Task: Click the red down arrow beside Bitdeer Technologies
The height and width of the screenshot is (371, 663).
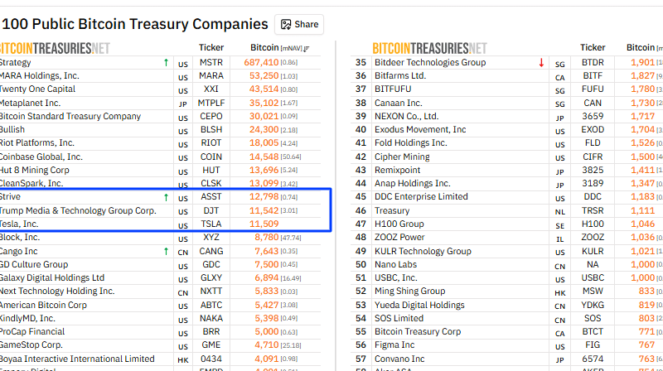Action: pyautogui.click(x=541, y=63)
